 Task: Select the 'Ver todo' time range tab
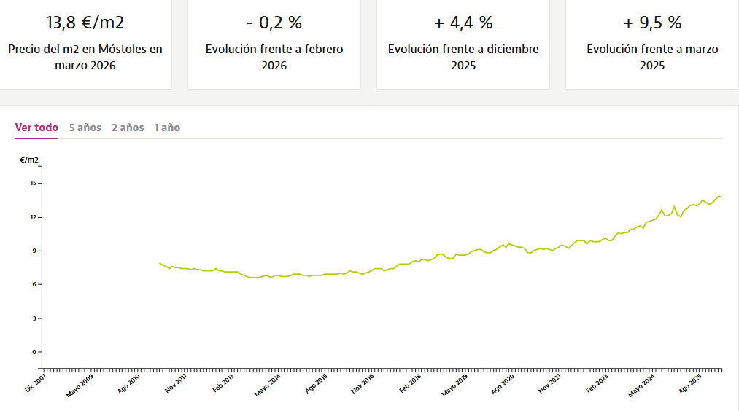click(36, 128)
